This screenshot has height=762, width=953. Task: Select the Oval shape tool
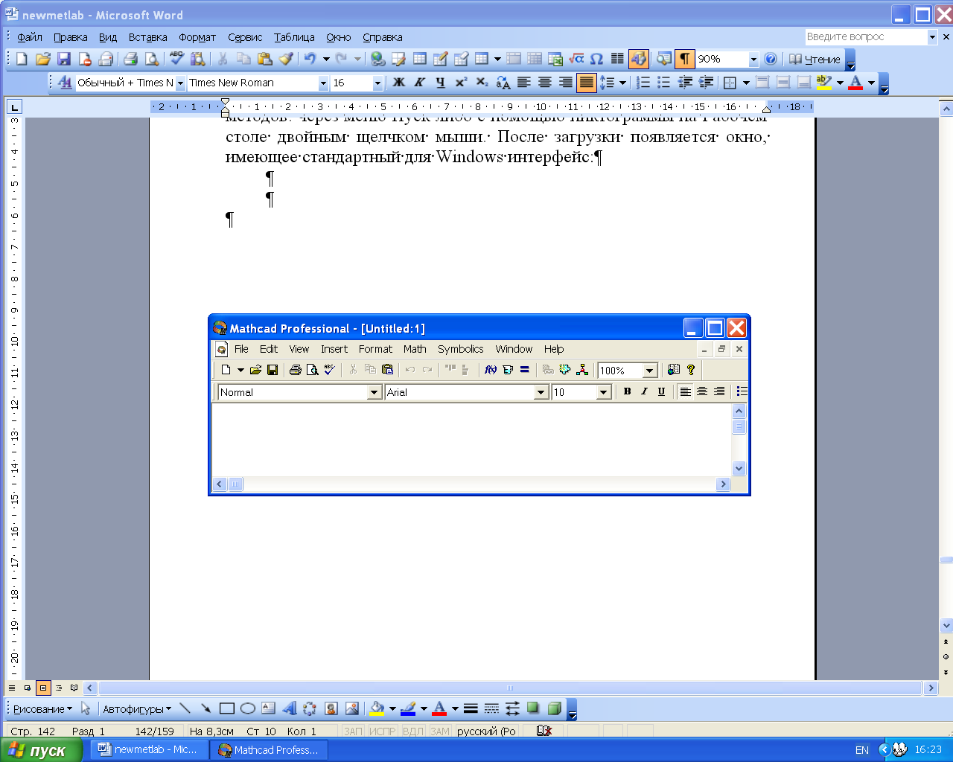pyautogui.click(x=248, y=708)
